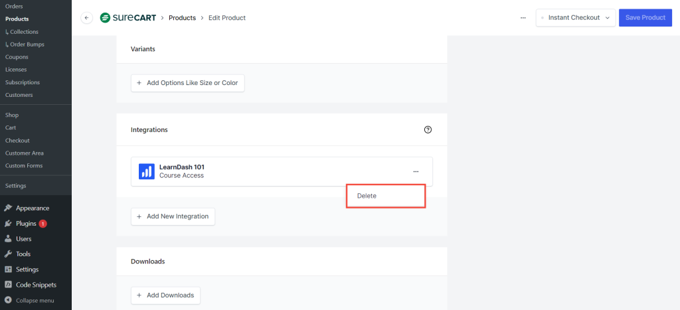
Task: Open the Subscriptions sidebar item
Action: pyautogui.click(x=22, y=82)
